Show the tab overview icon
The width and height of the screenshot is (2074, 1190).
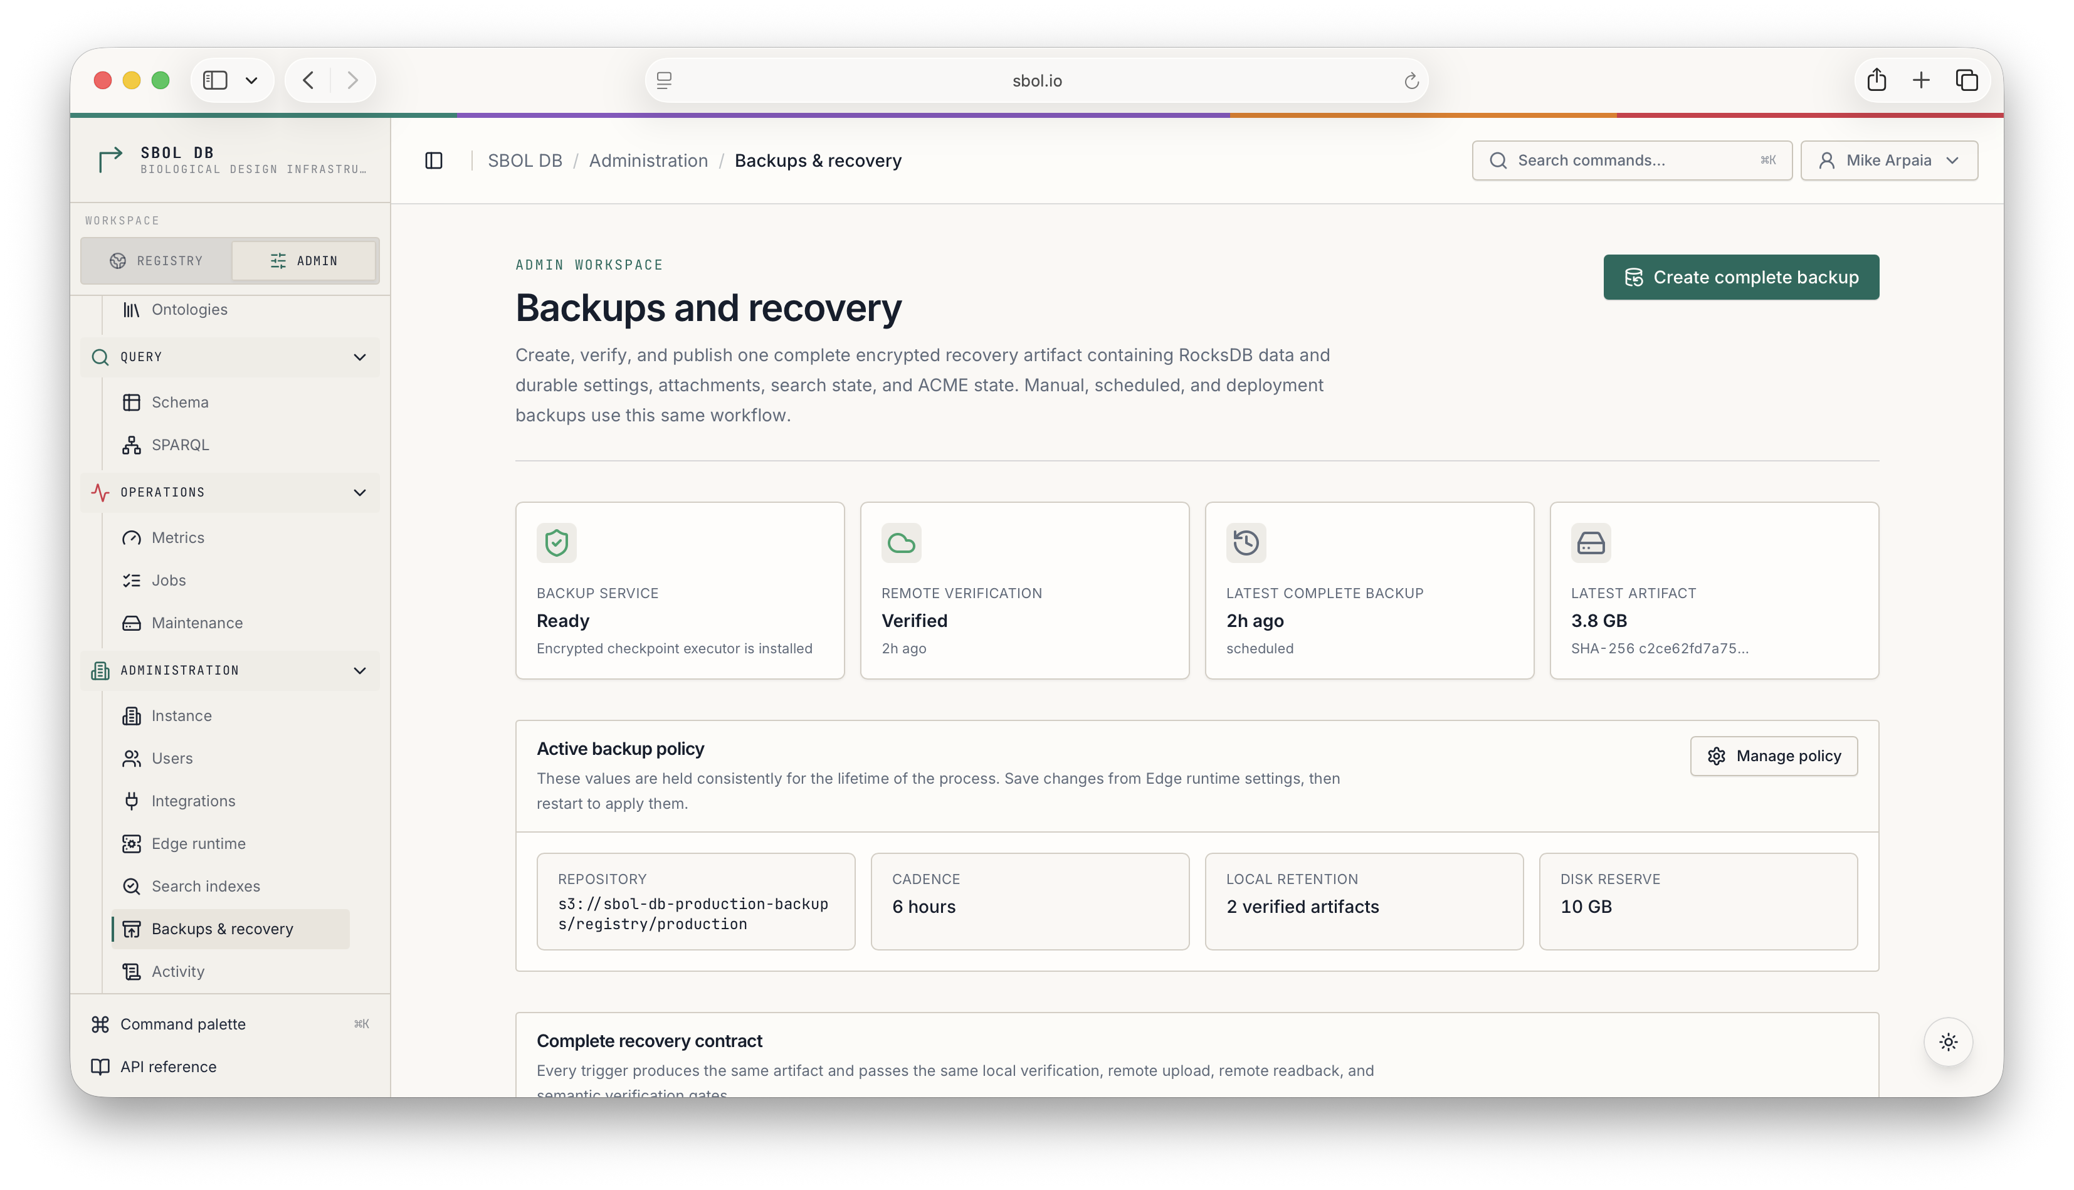(1967, 80)
